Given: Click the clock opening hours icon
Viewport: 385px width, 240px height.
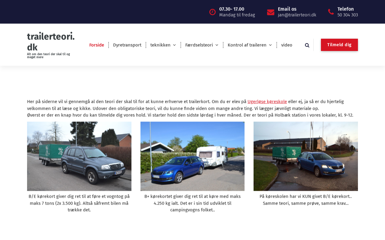Looking at the screenshot, I should 212,12.
